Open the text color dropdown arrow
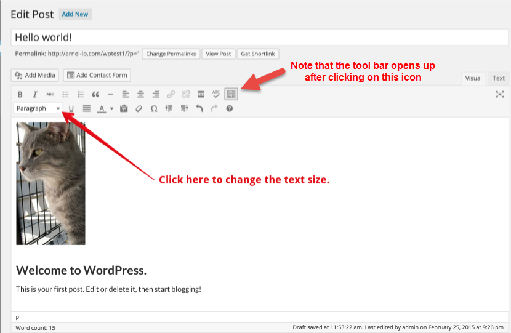This screenshot has height=333, width=511. point(111,108)
